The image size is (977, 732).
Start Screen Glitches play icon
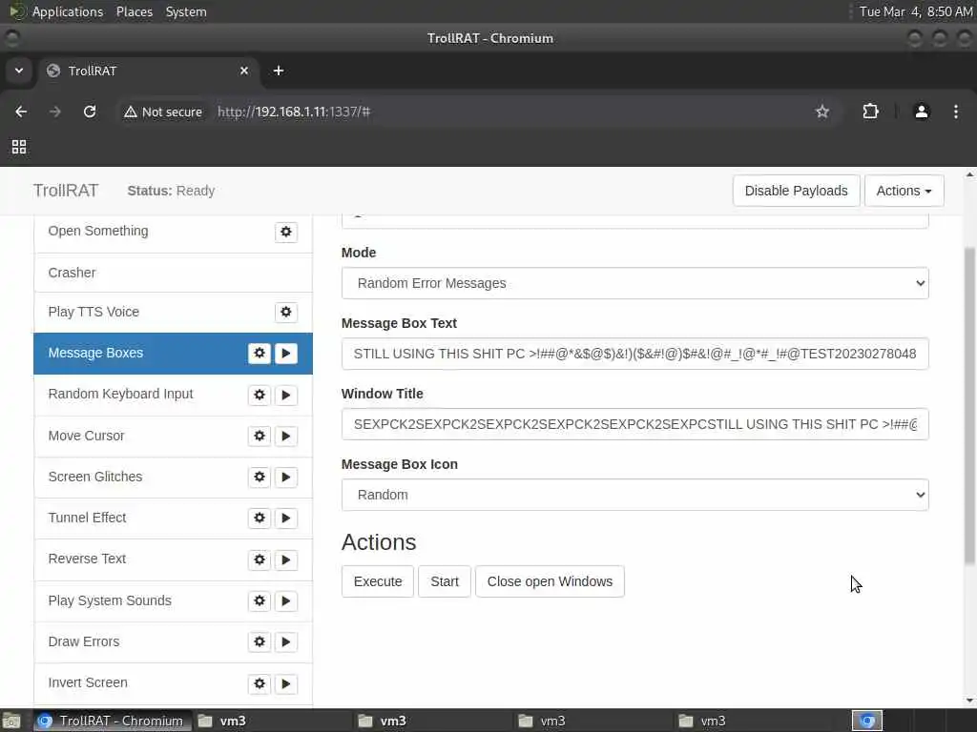pos(286,477)
